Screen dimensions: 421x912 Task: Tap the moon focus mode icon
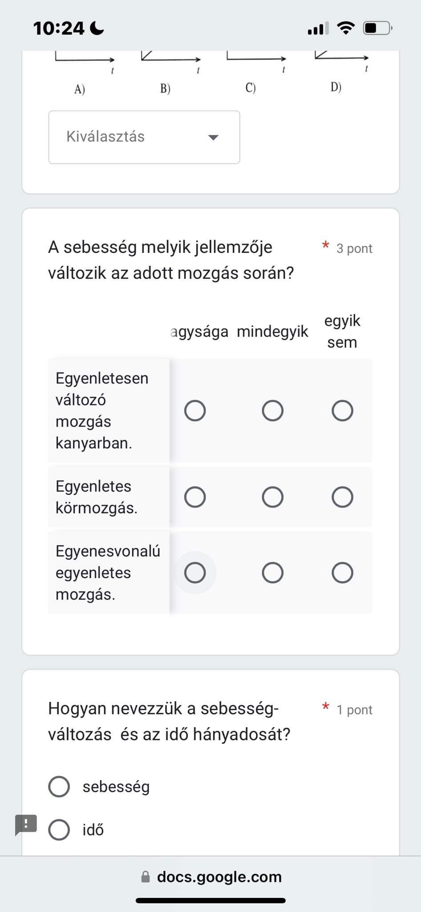pyautogui.click(x=97, y=28)
